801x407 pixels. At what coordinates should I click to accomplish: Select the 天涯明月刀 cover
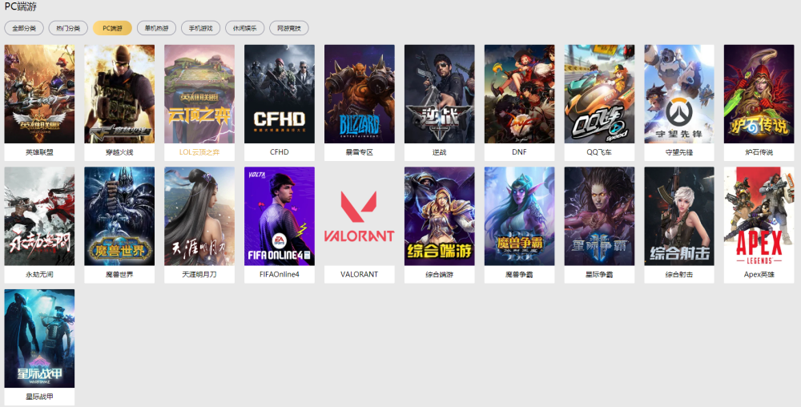click(199, 216)
